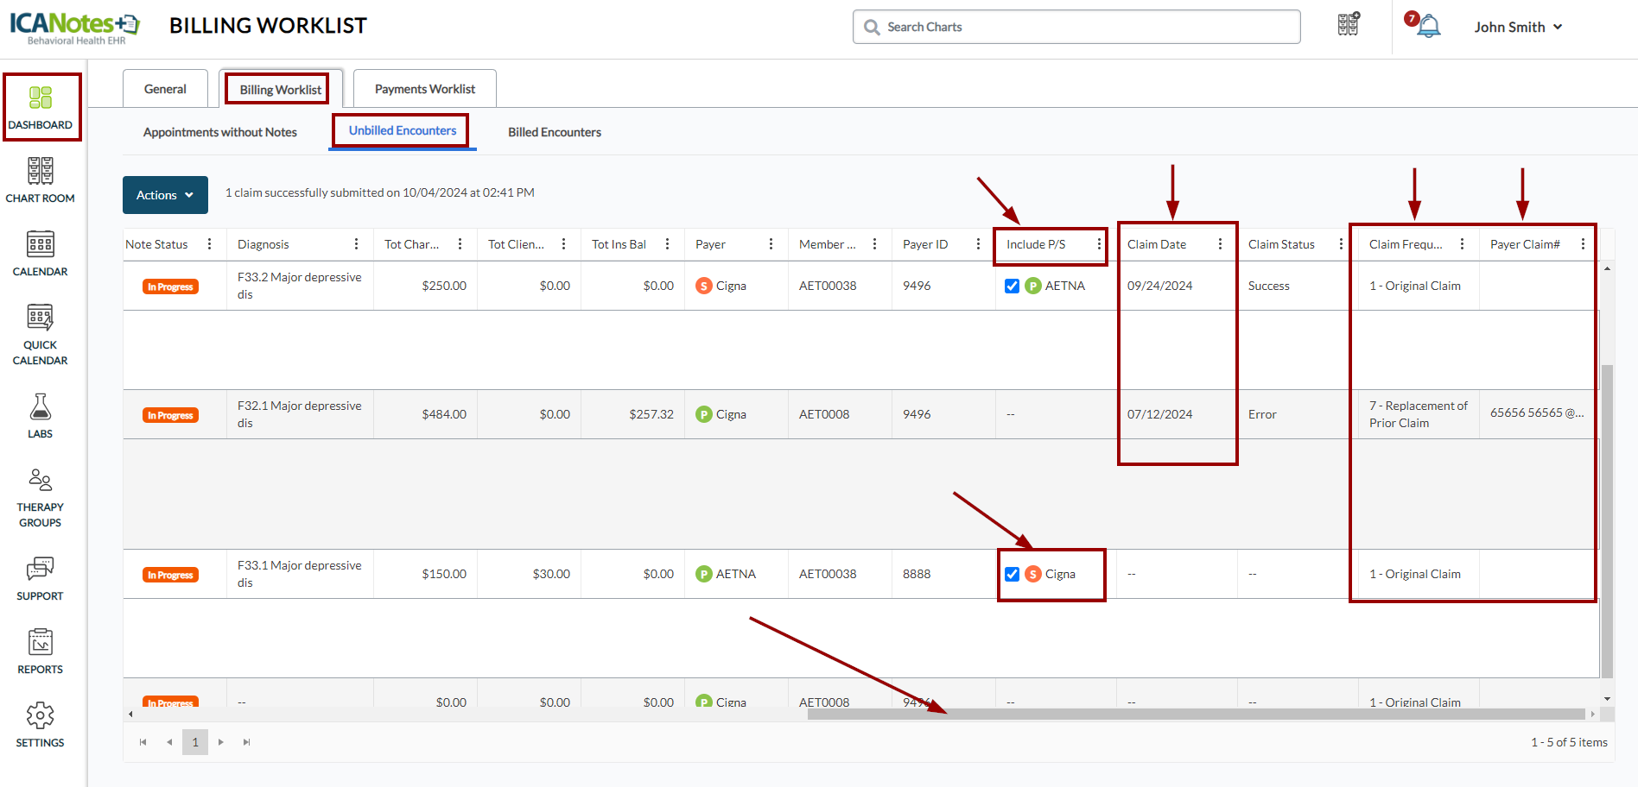This screenshot has height=787, width=1638.
Task: Open John Smith user menu
Action: pyautogui.click(x=1518, y=27)
